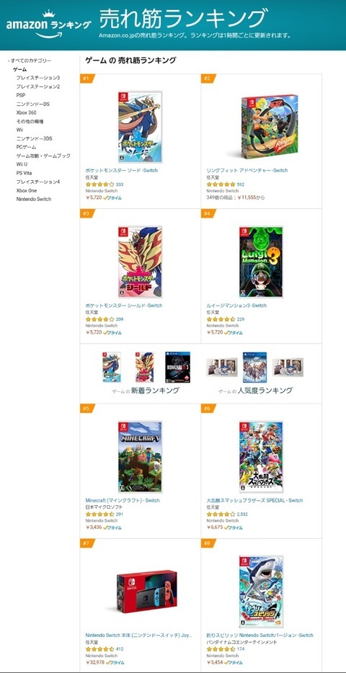Select Nintendo Switch category in sidebar
Viewport: 346px width, 673px height.
(x=33, y=199)
